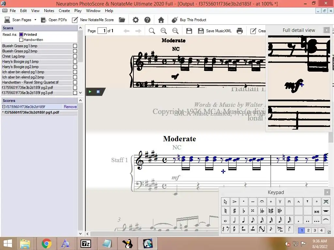
Task: Choose sixteenth note value in Keypad
Action: point(262,220)
